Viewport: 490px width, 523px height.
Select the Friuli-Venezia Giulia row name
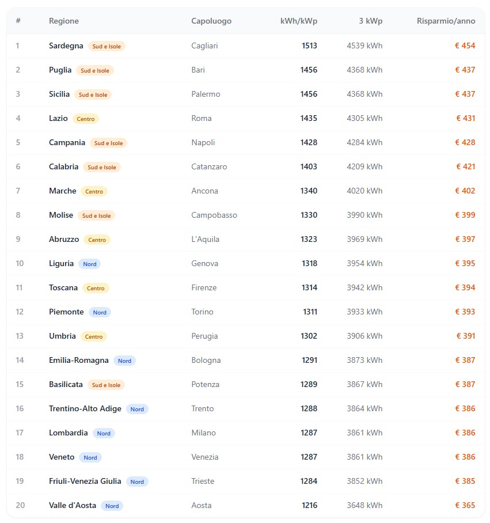coord(85,481)
